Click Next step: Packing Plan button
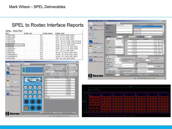The image size is (172, 129). tap(154, 75)
